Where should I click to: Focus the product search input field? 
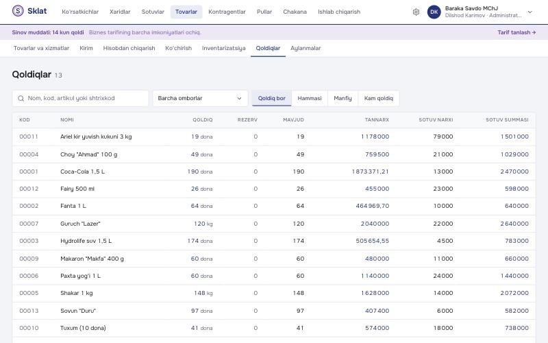coord(80,98)
